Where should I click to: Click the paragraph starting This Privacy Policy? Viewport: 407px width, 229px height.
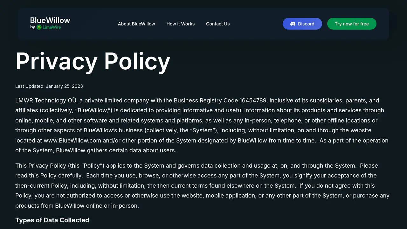[202, 185]
